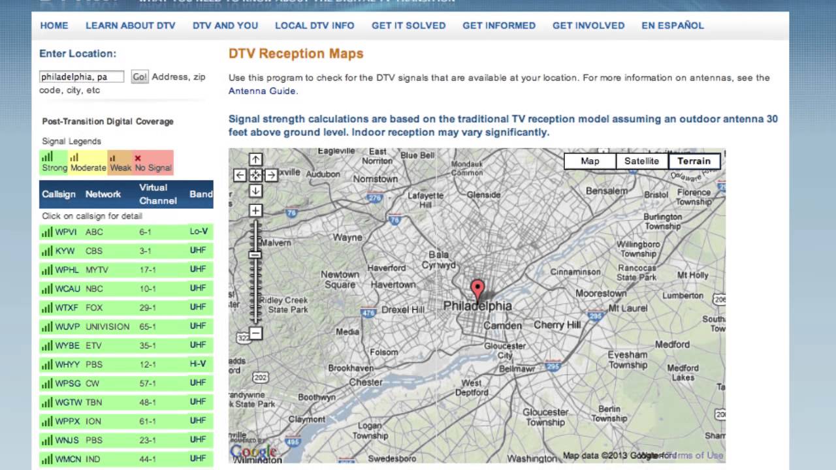Viewport: 836px width, 470px height.
Task: Open LEARN ABOUT DTV menu
Action: tap(131, 25)
